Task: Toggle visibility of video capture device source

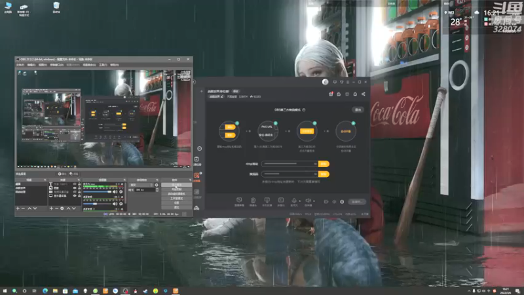Action: coord(75,192)
